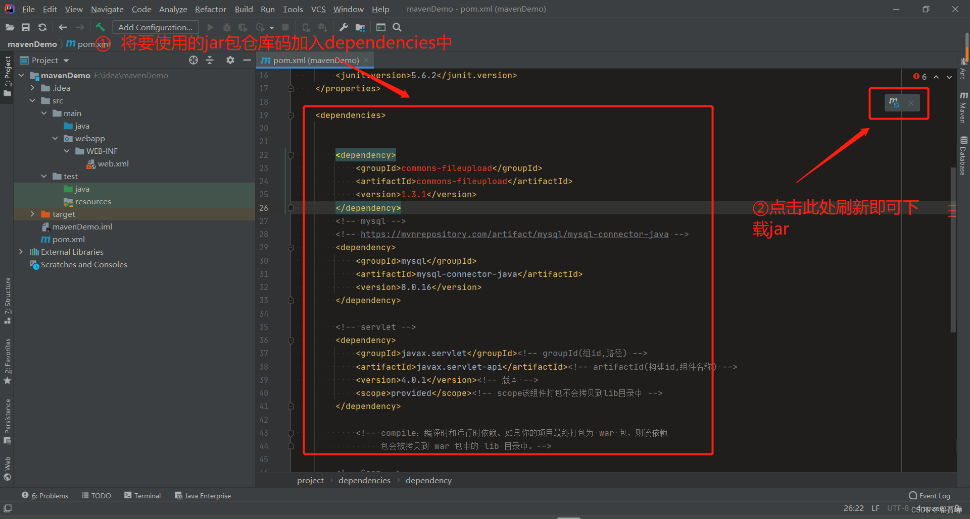Open TODO tool window
Viewport: 970px width, 519px height.
[x=96, y=496]
